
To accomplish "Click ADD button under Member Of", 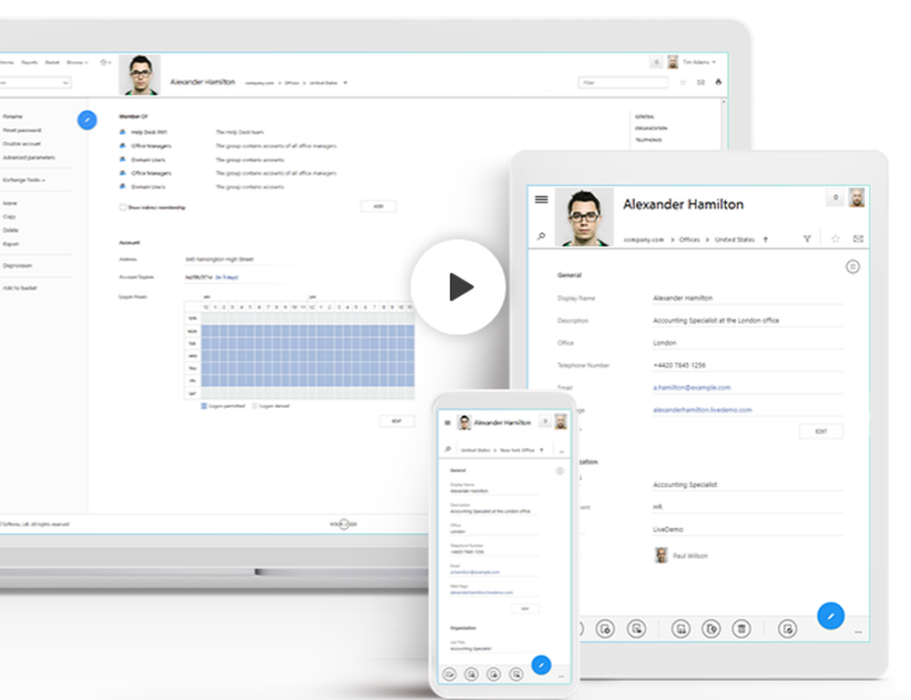I will pos(378,206).
